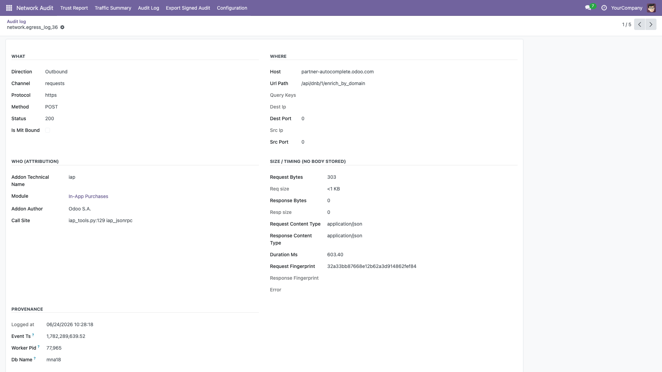Click the POST method value
Image resolution: width=662 pixels, height=372 pixels.
tap(51, 107)
